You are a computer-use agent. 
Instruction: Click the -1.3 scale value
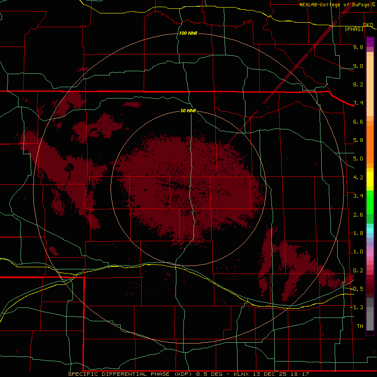click(x=356, y=307)
